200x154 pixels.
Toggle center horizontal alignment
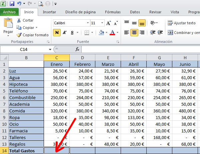click(x=134, y=33)
